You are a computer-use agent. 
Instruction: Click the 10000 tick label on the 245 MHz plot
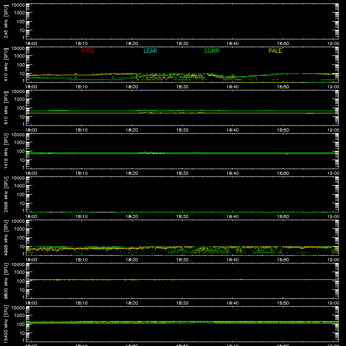[x=18, y=5]
